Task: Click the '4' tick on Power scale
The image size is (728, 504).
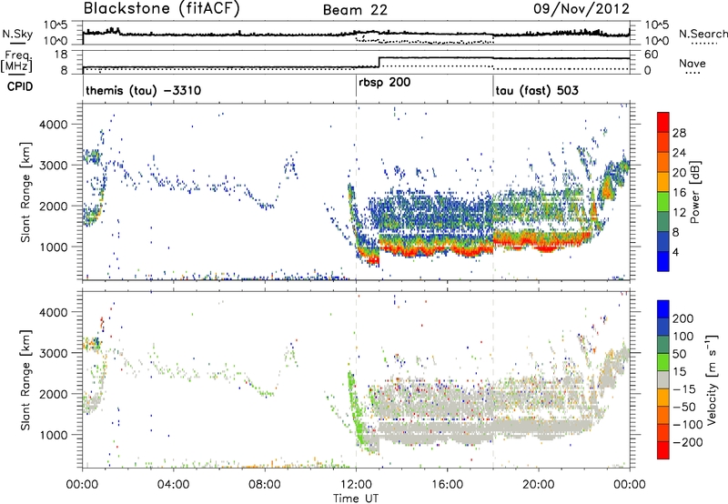Action: coord(675,252)
